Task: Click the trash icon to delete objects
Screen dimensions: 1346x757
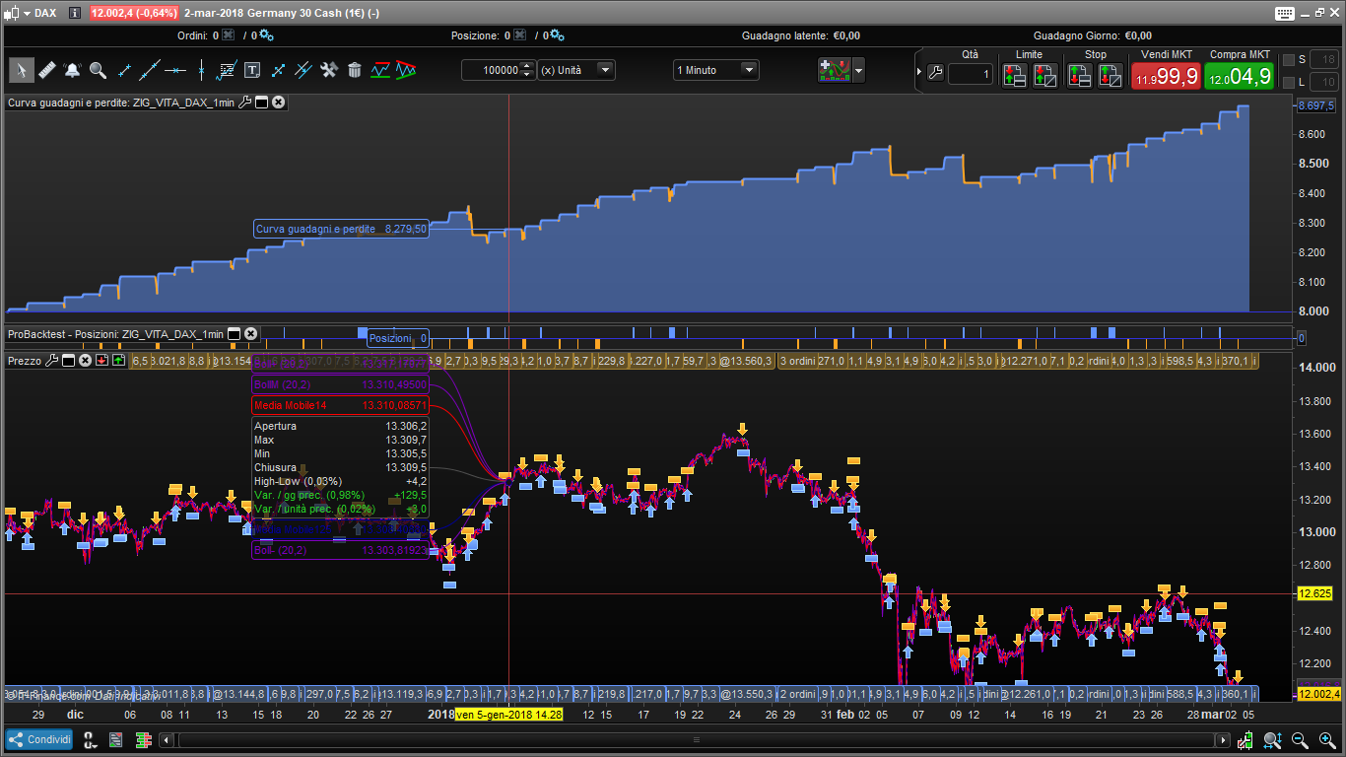Action: [x=355, y=70]
